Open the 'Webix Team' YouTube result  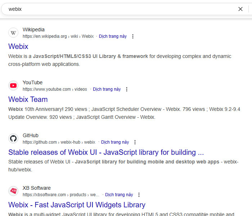28,99
